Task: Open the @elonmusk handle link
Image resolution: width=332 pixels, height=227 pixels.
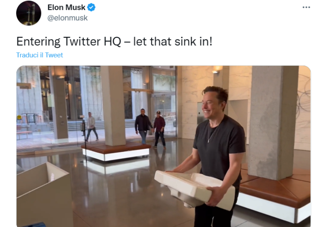Action: coord(67,18)
